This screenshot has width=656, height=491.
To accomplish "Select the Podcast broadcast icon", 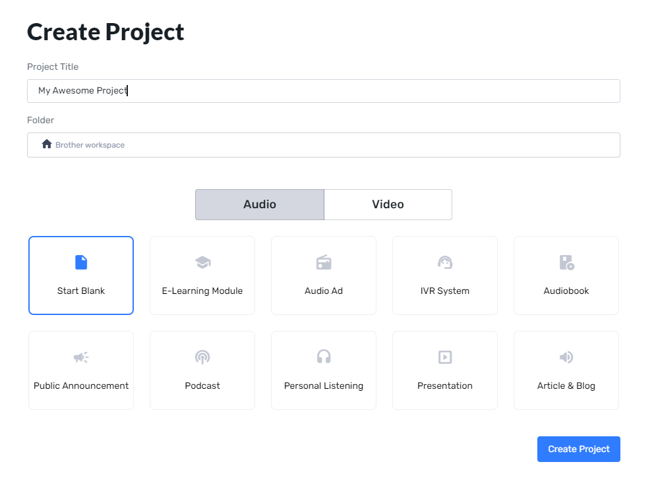I will click(202, 357).
